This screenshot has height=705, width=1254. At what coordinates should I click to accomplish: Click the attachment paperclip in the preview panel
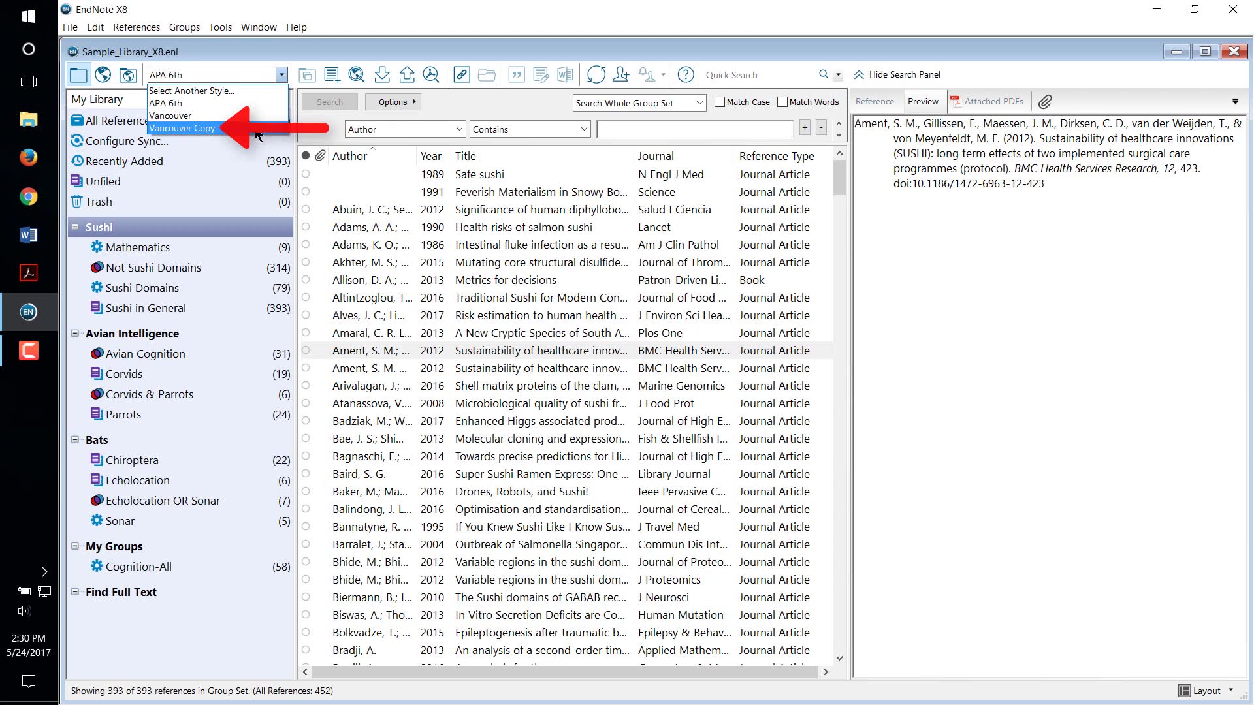point(1046,101)
